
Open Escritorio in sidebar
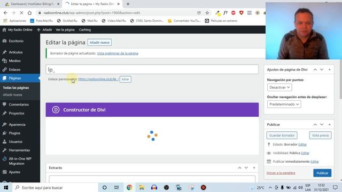(16, 41)
